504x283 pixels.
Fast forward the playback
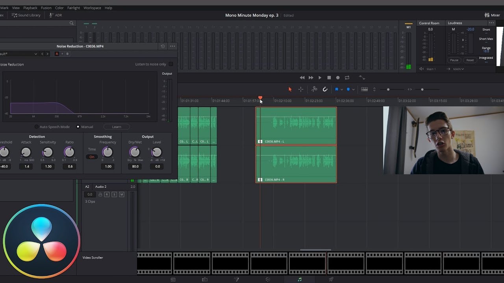311,78
